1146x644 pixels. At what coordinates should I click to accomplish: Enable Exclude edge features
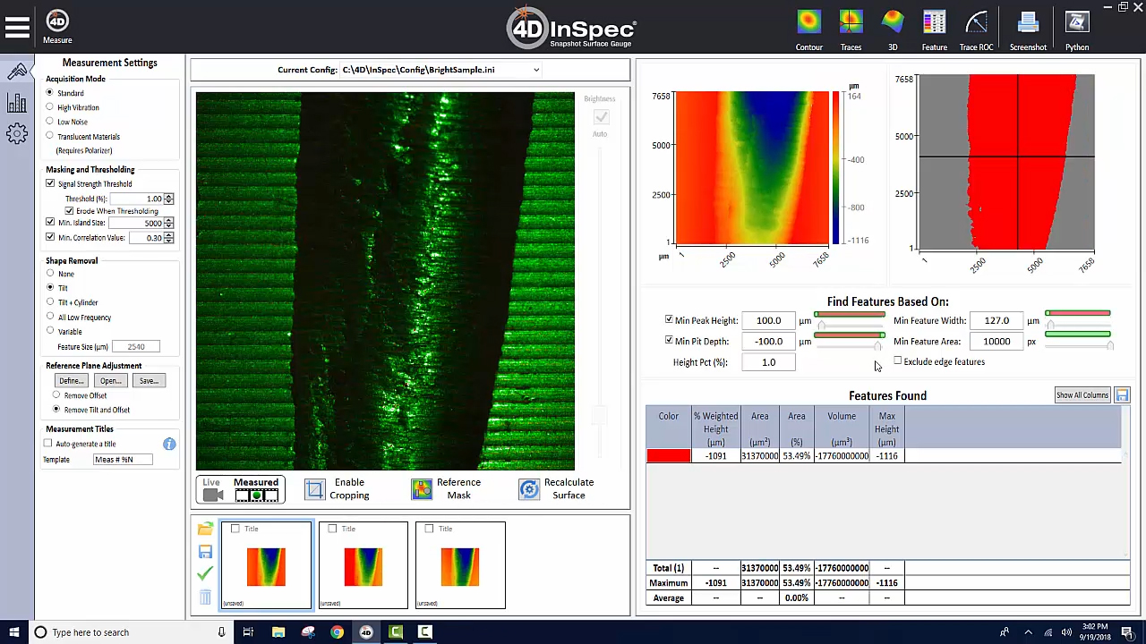897,361
